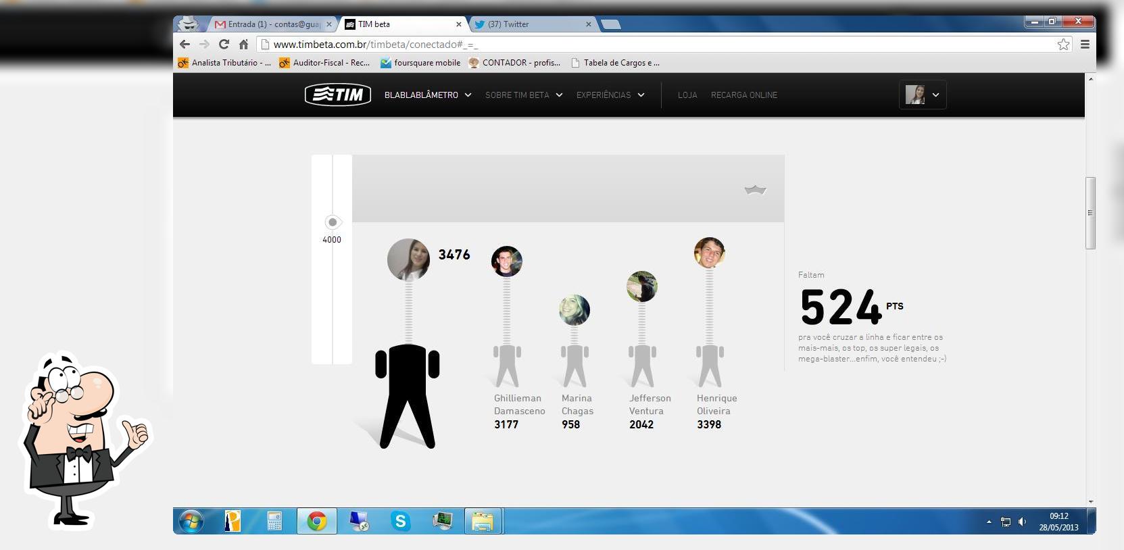Open the EXPERIÊNCIAS dropdown menu
1124x550 pixels.
[x=610, y=95]
